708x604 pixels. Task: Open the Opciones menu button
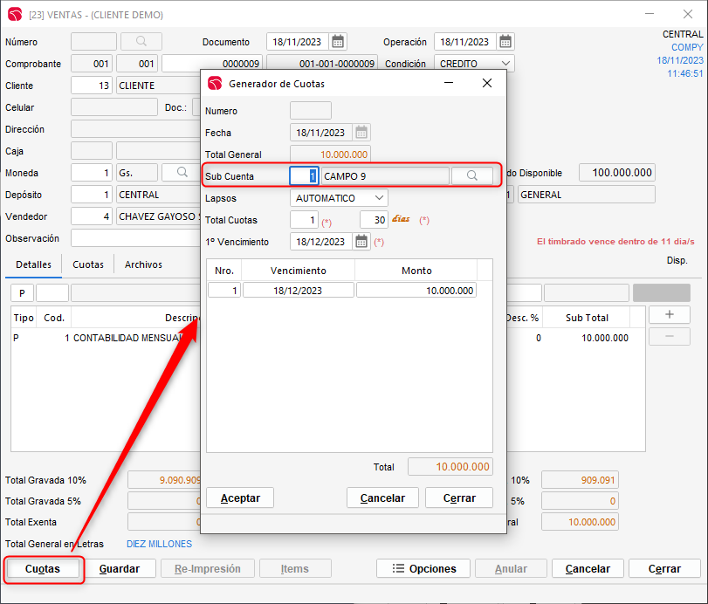tap(423, 568)
